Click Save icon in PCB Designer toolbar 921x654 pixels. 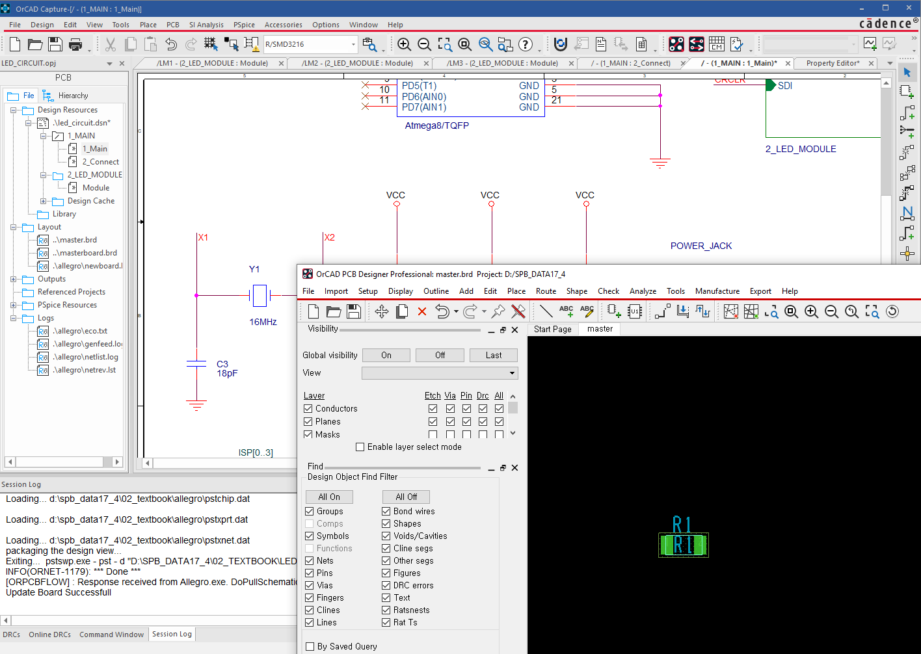click(354, 311)
